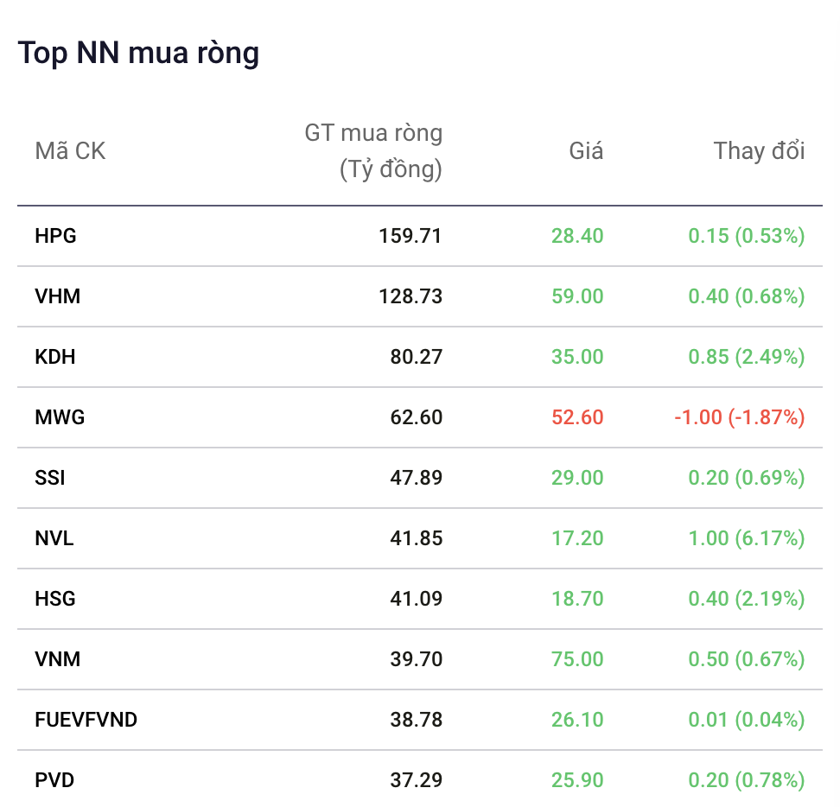This screenshot has width=840, height=807.
Task: Select the KDH ticker row
Action: tap(55, 357)
